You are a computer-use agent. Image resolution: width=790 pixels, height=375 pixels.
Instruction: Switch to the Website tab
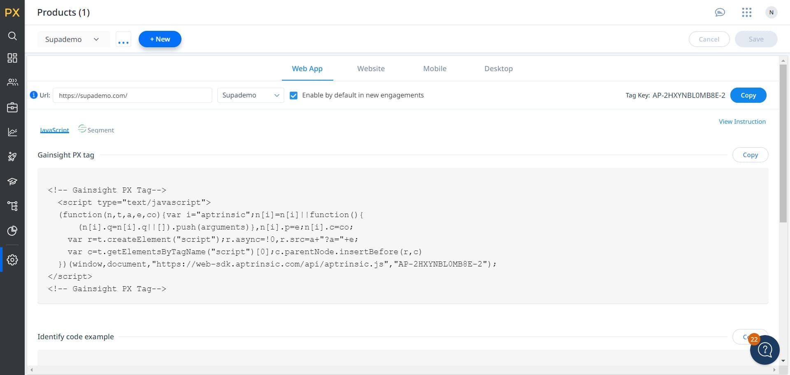pos(371,69)
